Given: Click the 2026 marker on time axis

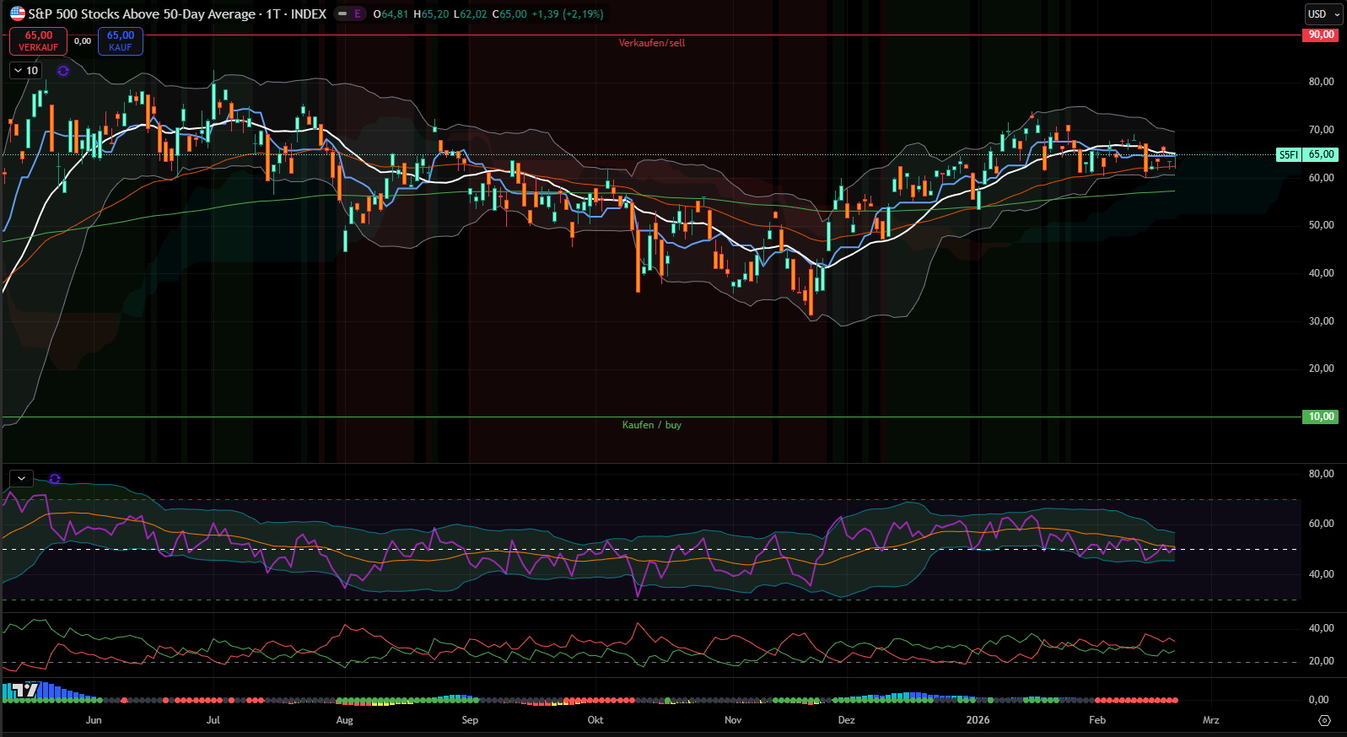Looking at the screenshot, I should coord(978,720).
